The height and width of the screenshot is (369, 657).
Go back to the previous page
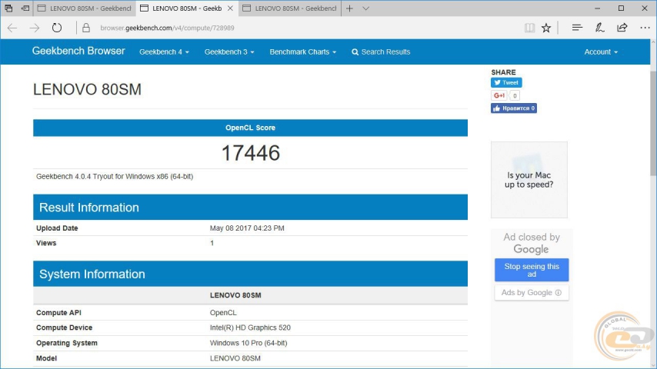coord(12,28)
